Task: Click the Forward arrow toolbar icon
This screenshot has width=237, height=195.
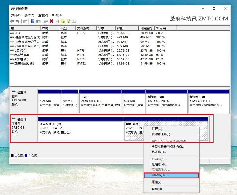Action: point(17,21)
